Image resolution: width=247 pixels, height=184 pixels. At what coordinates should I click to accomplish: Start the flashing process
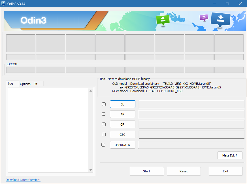[147, 171]
